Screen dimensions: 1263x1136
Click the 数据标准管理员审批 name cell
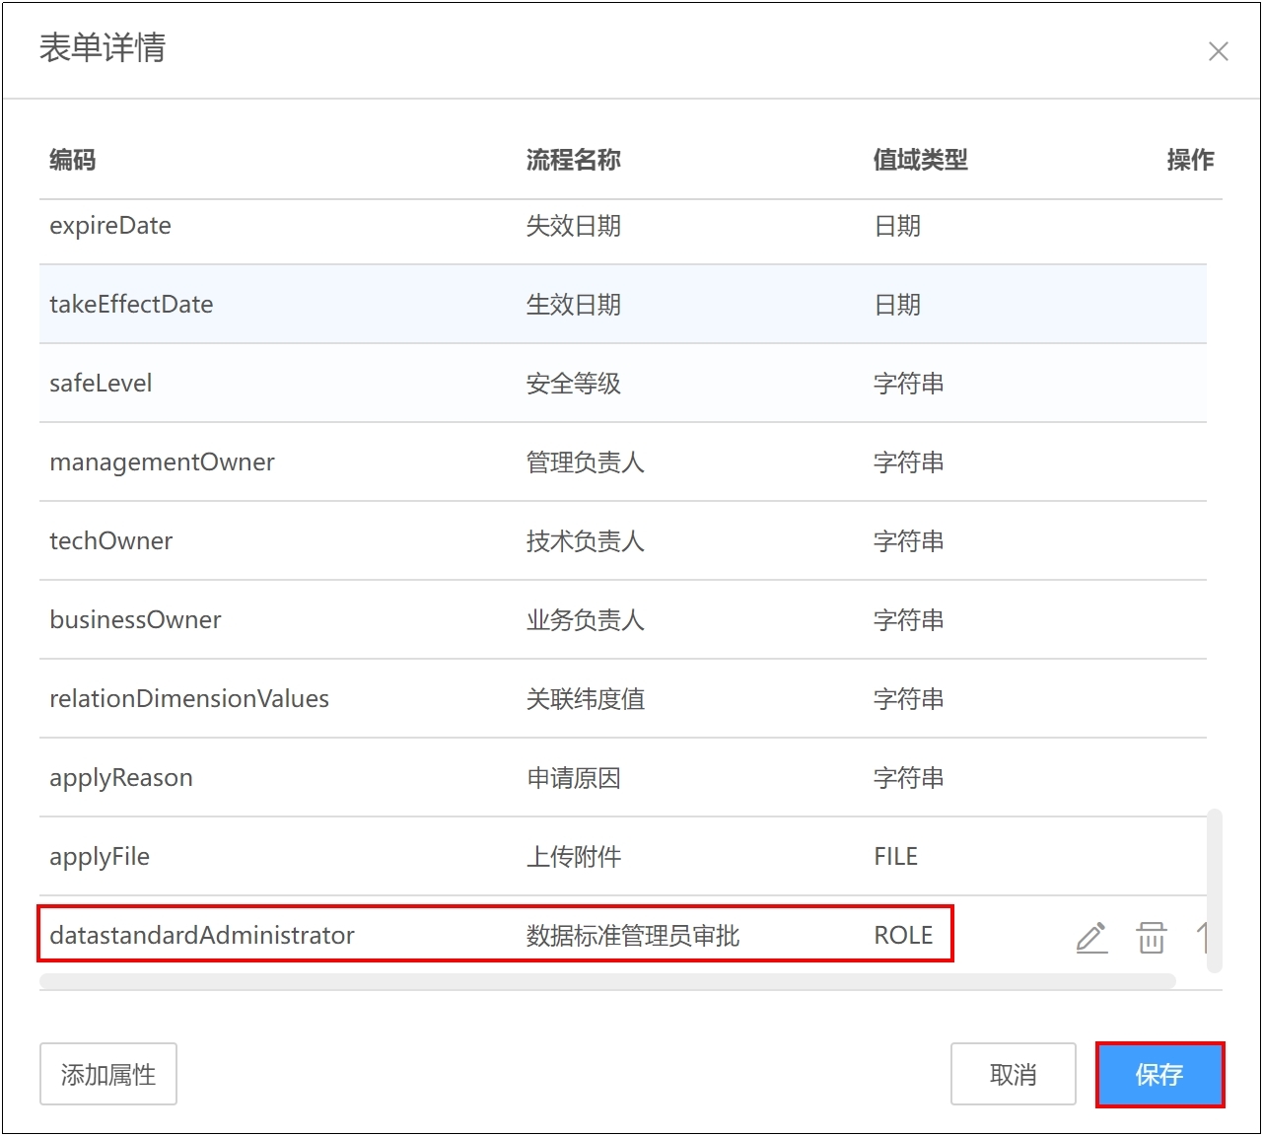[x=633, y=936]
